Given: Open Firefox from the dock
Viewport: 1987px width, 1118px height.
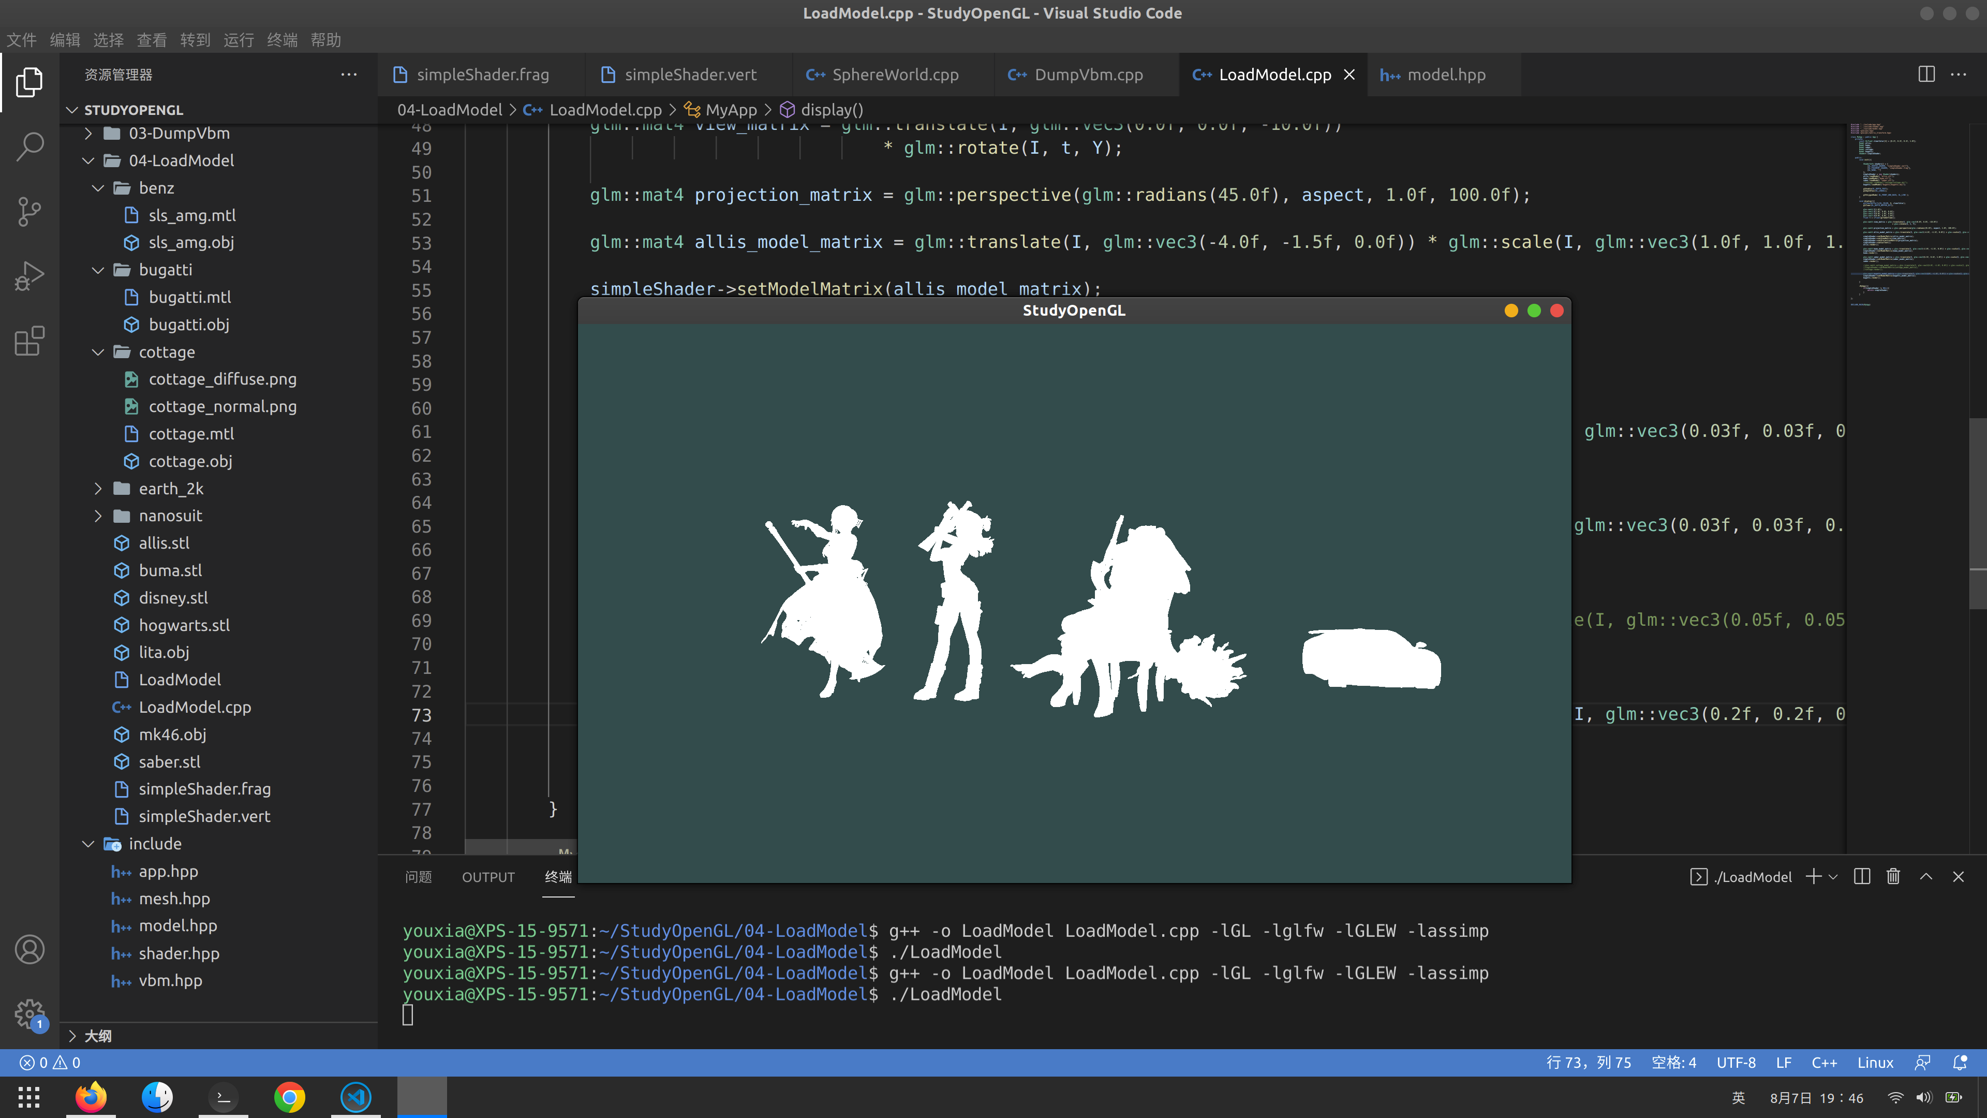Looking at the screenshot, I should coord(91,1096).
